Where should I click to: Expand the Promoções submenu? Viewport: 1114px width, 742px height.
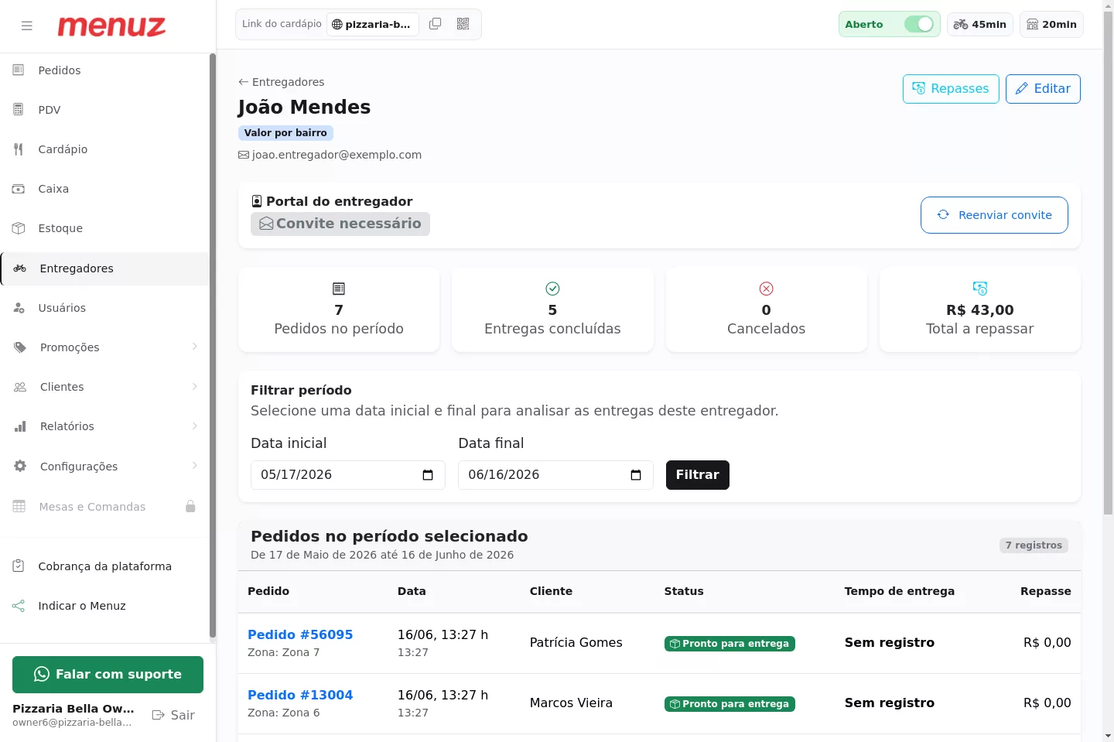point(195,347)
